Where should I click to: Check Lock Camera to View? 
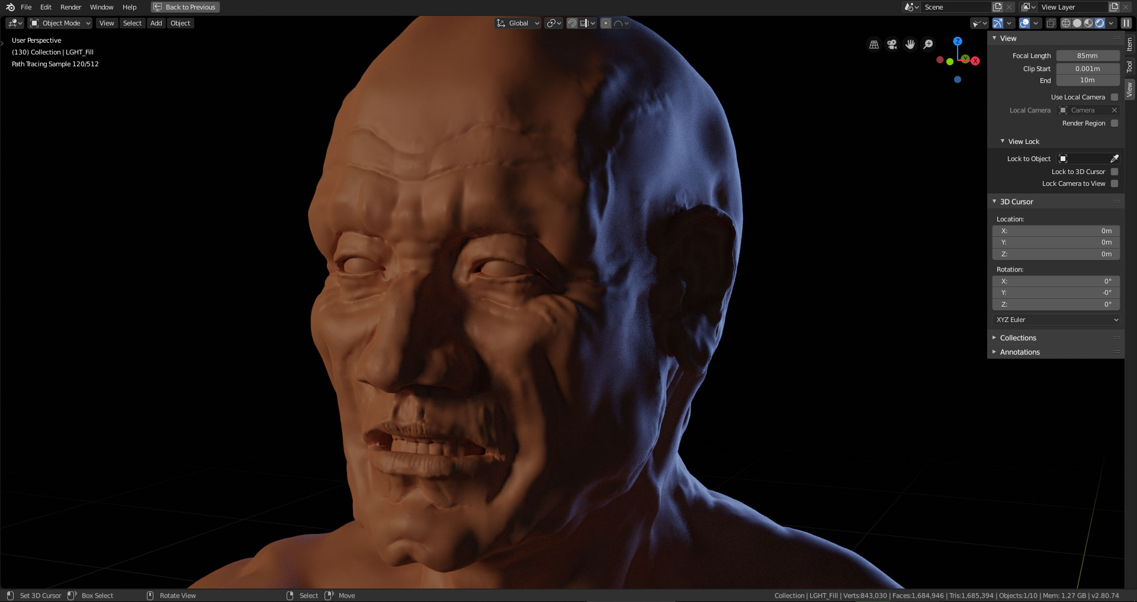tap(1114, 184)
